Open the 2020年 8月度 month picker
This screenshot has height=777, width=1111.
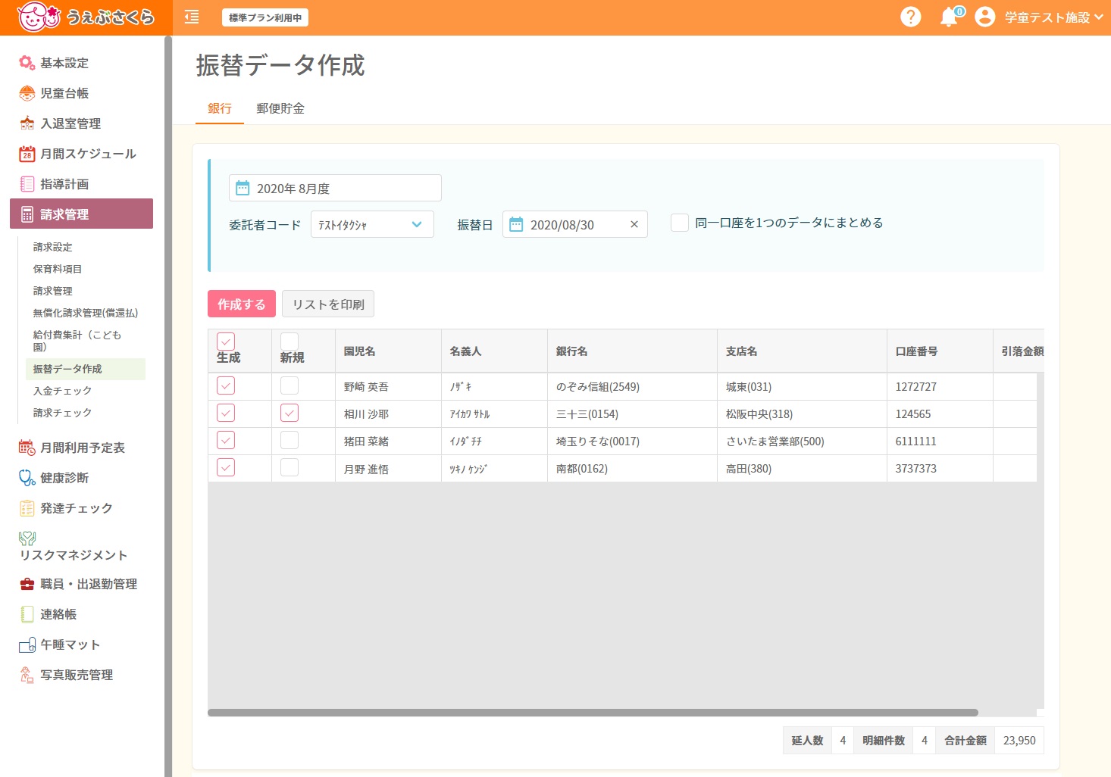pyautogui.click(x=335, y=188)
